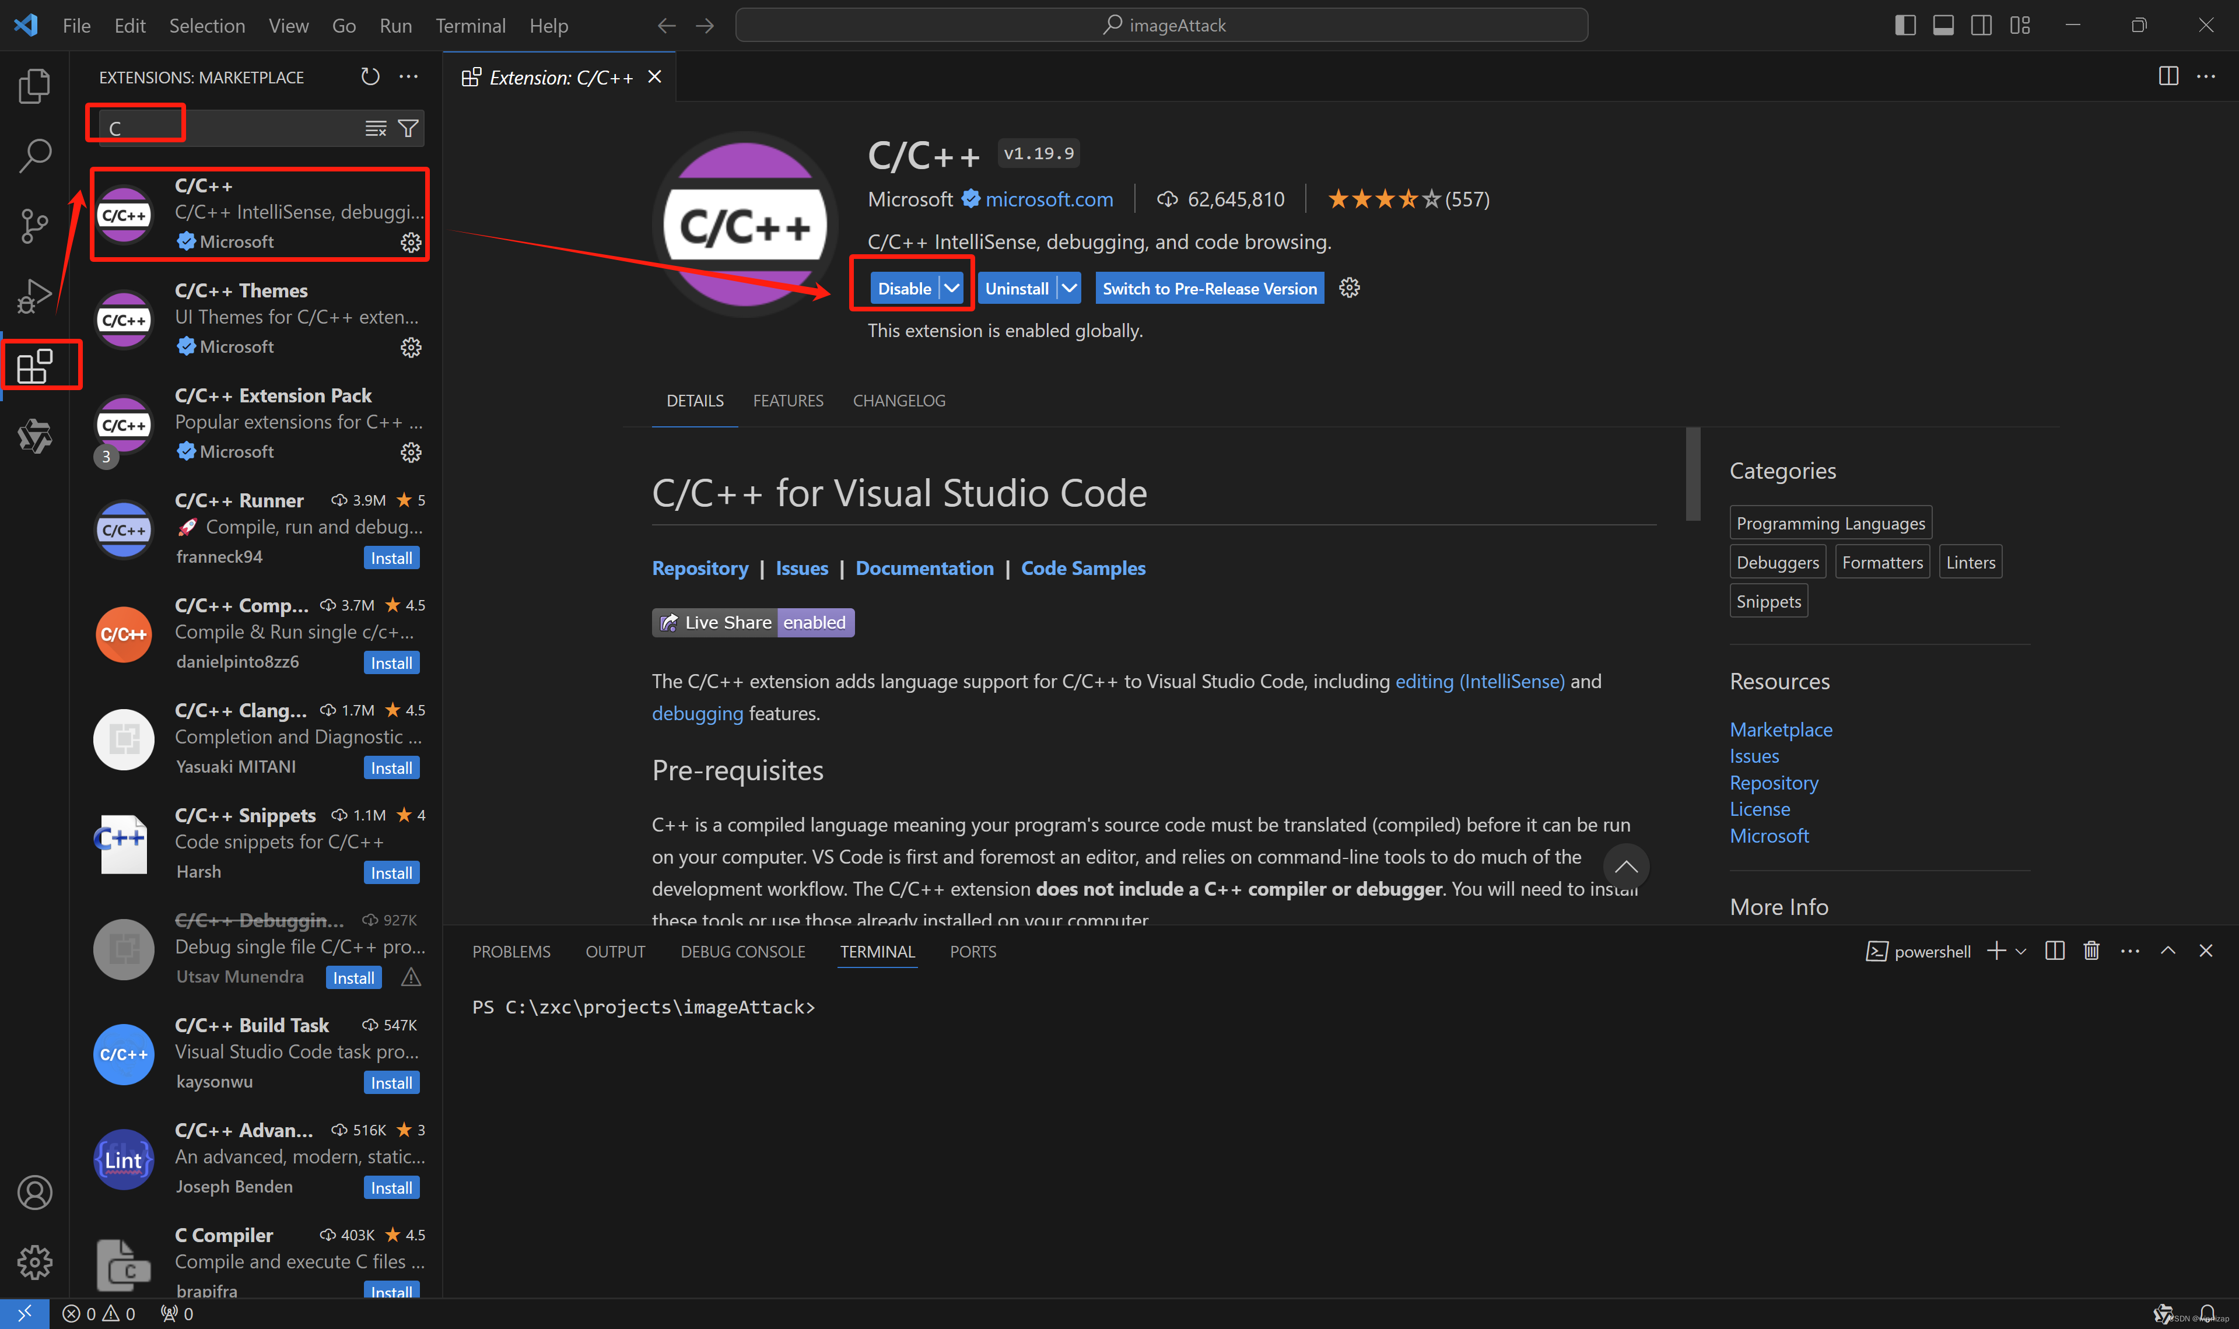
Task: Refresh the extensions marketplace list
Action: pos(370,77)
